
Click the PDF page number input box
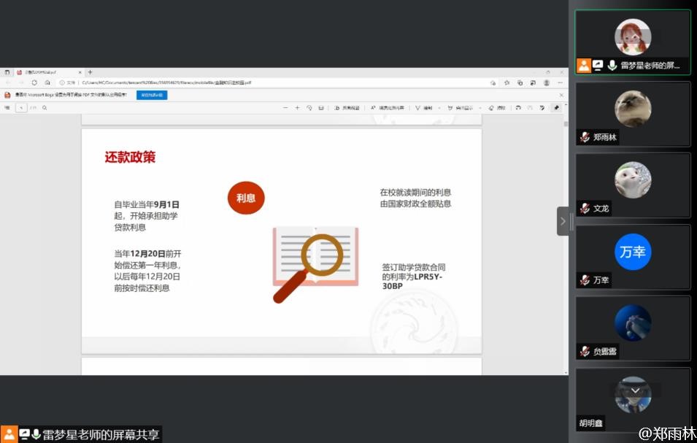21,108
